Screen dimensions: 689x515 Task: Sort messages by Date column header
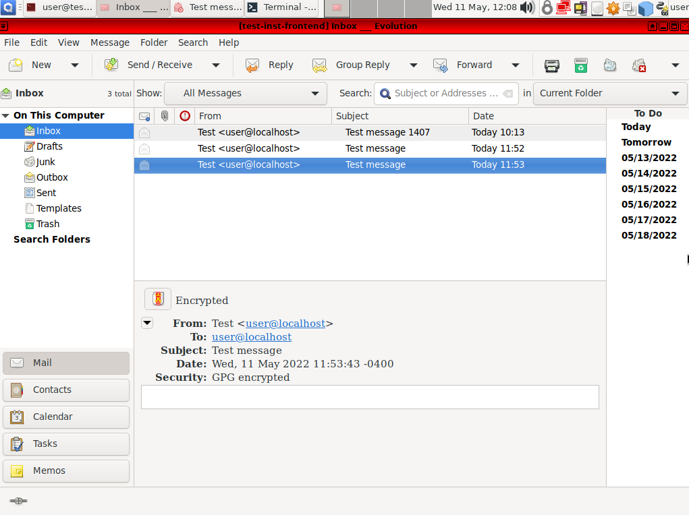pos(537,116)
